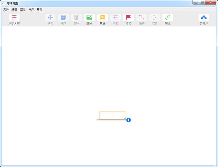The height and width of the screenshot is (167, 218).
Task: Collapse branches with the 收起 icon
Action: 115,18
